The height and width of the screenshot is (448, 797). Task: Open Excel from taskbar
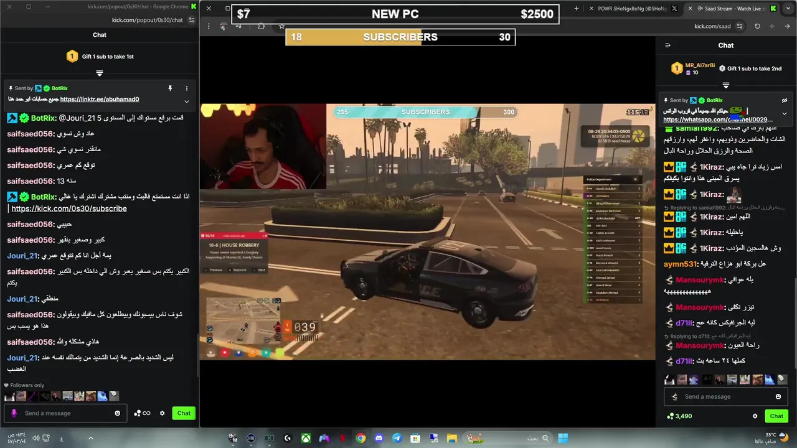click(270, 438)
